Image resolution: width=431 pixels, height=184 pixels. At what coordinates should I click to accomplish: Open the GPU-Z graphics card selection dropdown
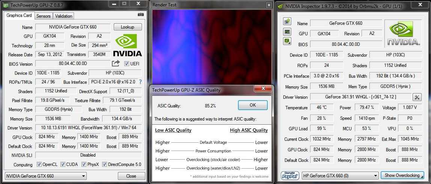click(46, 176)
